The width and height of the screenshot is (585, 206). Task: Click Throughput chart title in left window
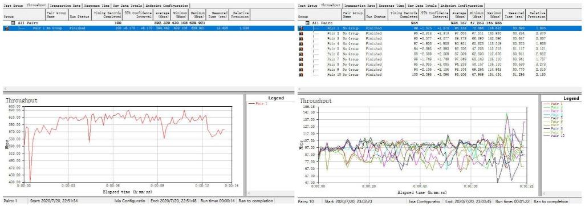click(21, 101)
